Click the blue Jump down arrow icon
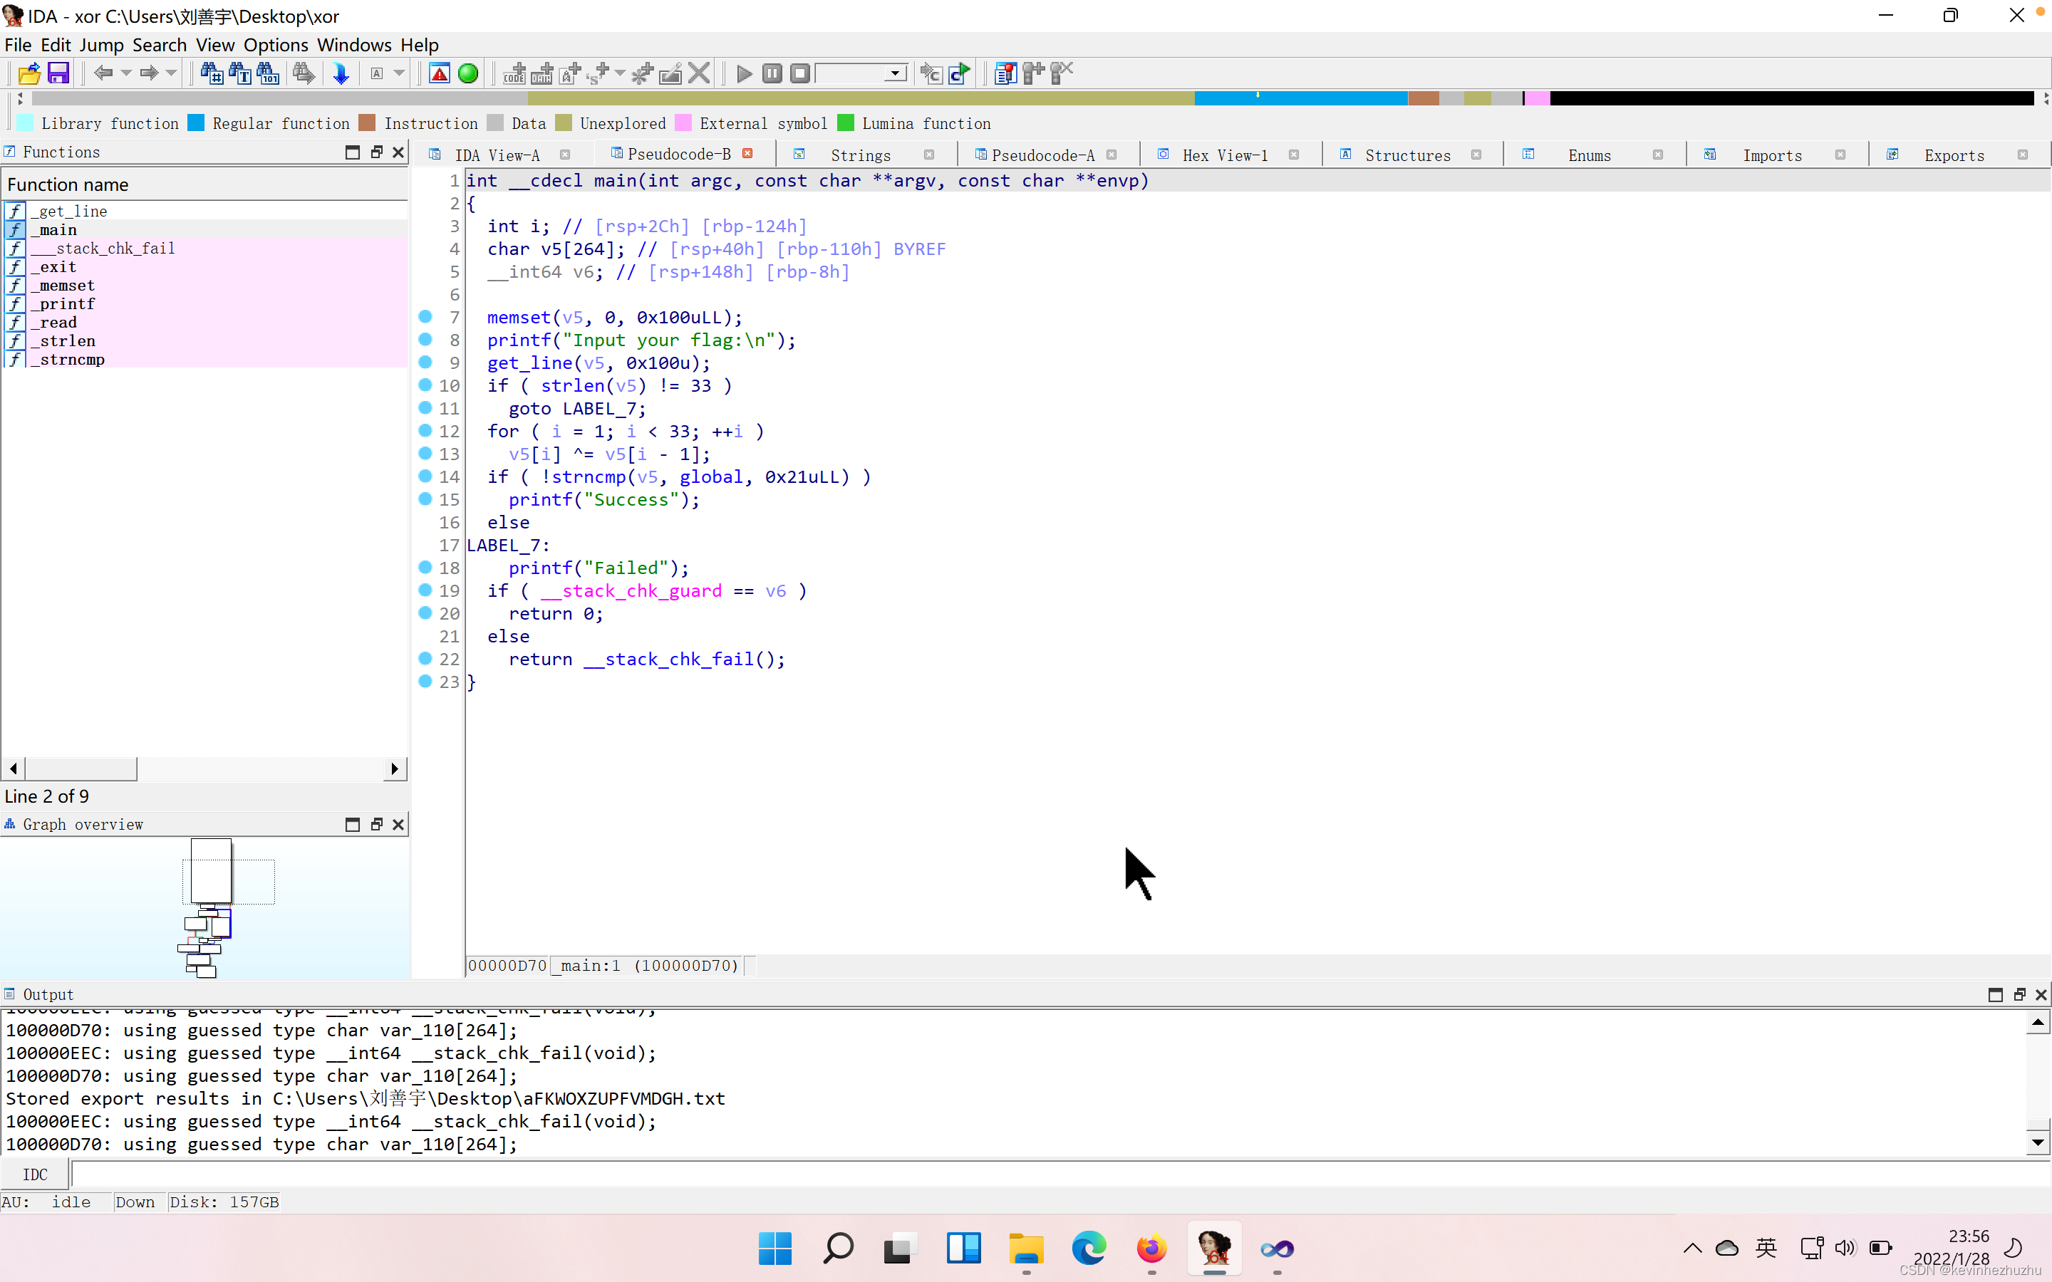This screenshot has height=1282, width=2052. (x=341, y=74)
